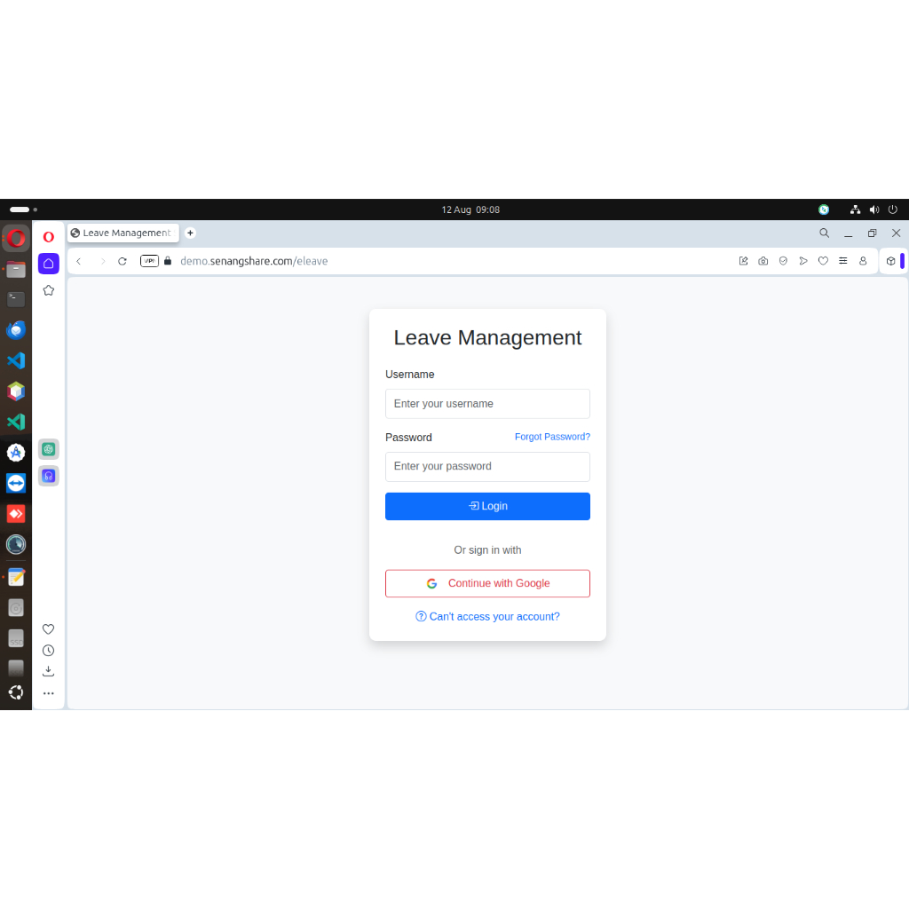Expand sidebar three-dots more options
Screen dimensions: 909x909
48,693
